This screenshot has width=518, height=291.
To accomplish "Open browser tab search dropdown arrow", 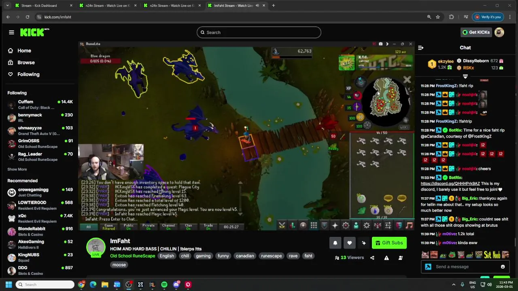I will point(7,6).
